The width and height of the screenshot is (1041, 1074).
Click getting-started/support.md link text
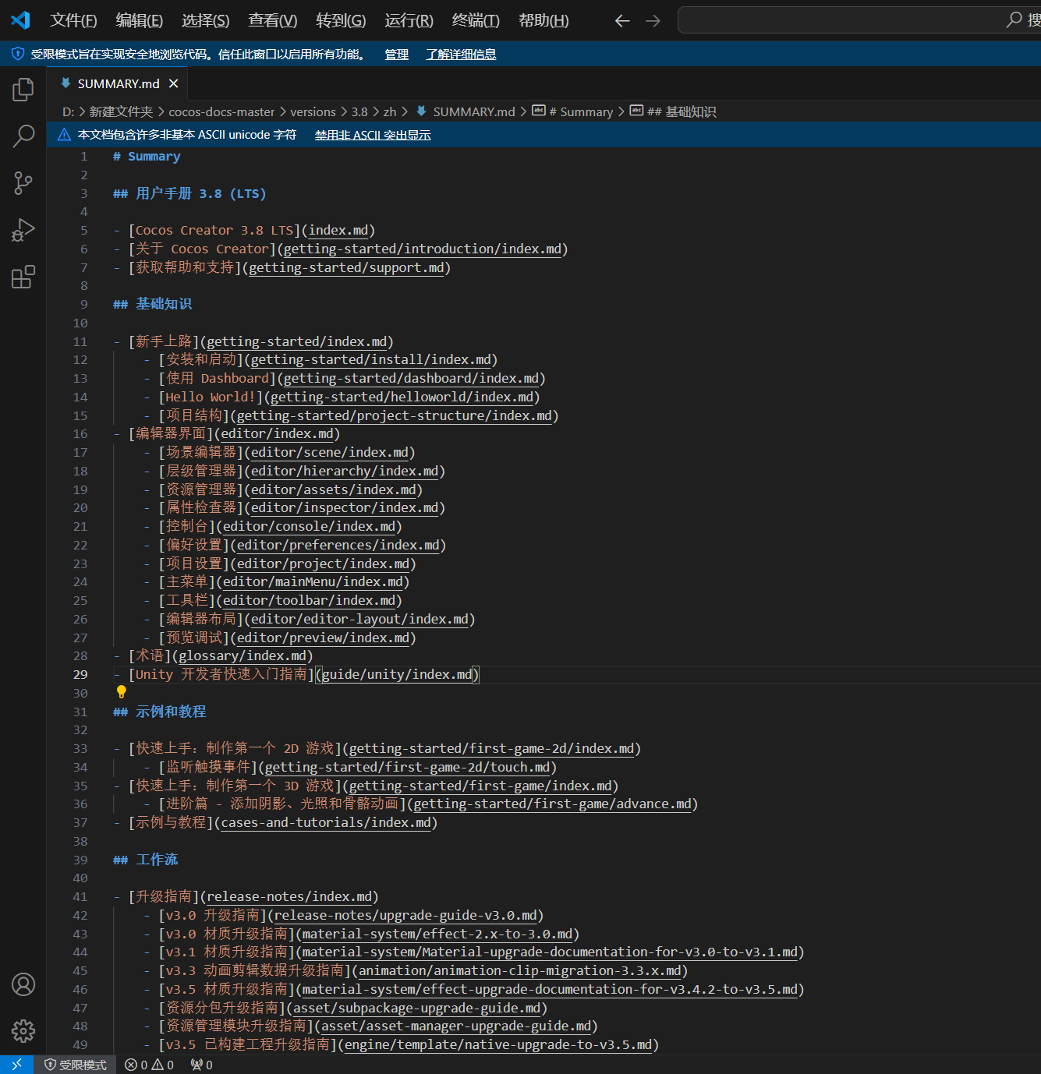coord(346,267)
